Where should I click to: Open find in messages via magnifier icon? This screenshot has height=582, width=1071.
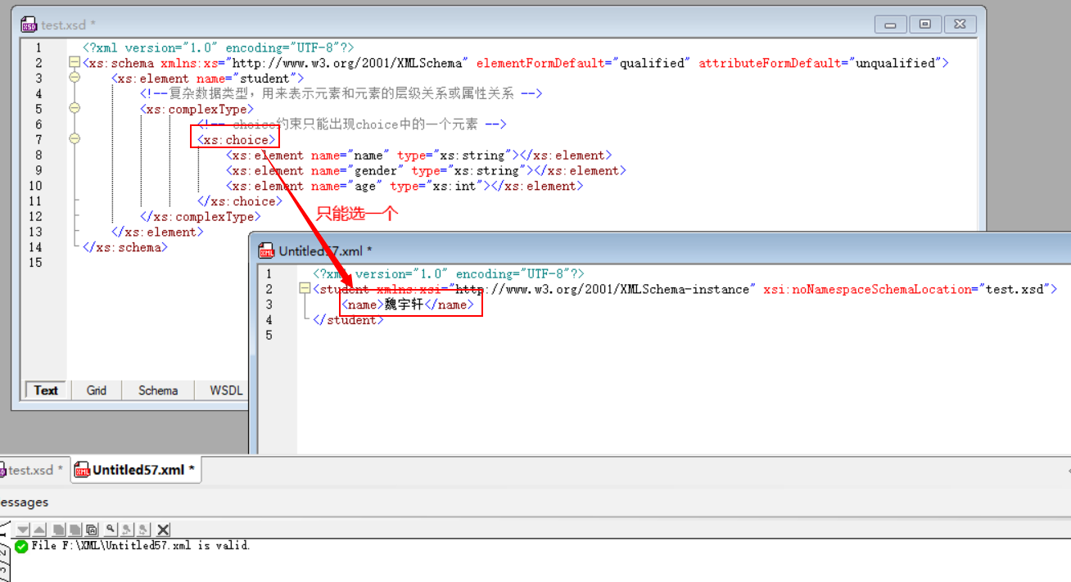pos(111,530)
